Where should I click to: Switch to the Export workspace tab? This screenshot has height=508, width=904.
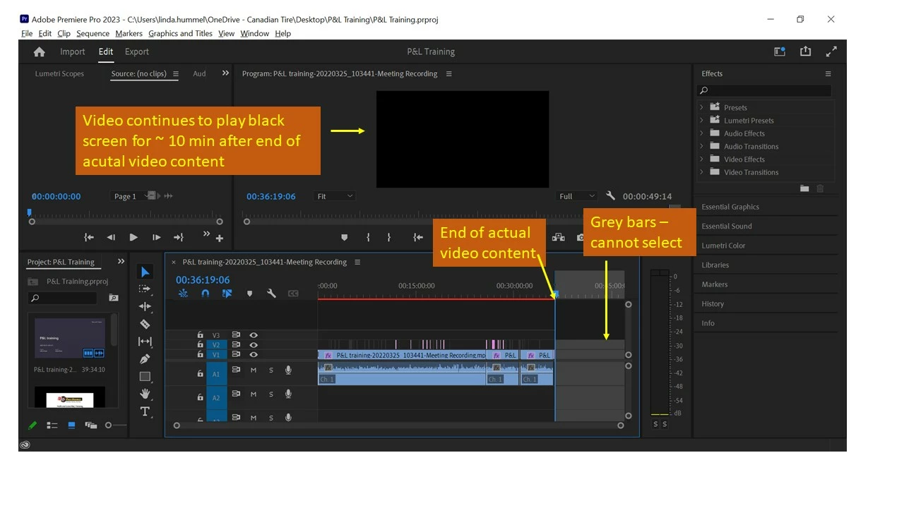(137, 52)
